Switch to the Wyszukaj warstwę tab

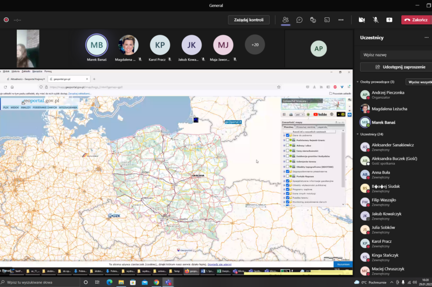(x=305, y=127)
